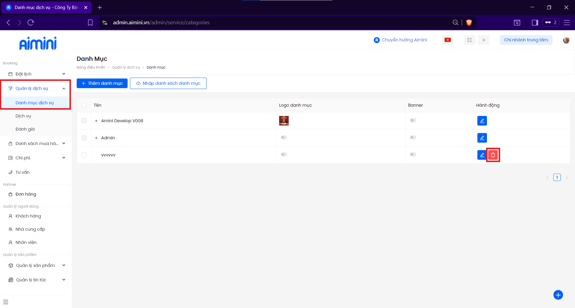Expand the Đặt lịch sidebar menu
The image size is (575, 308).
35,74
